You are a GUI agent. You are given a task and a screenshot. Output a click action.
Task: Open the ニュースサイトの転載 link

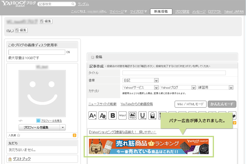102,104
